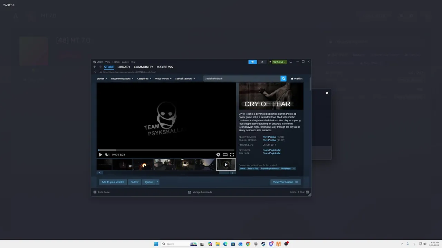
Task: Close the dialog behind Steam with X
Action: (x=327, y=93)
